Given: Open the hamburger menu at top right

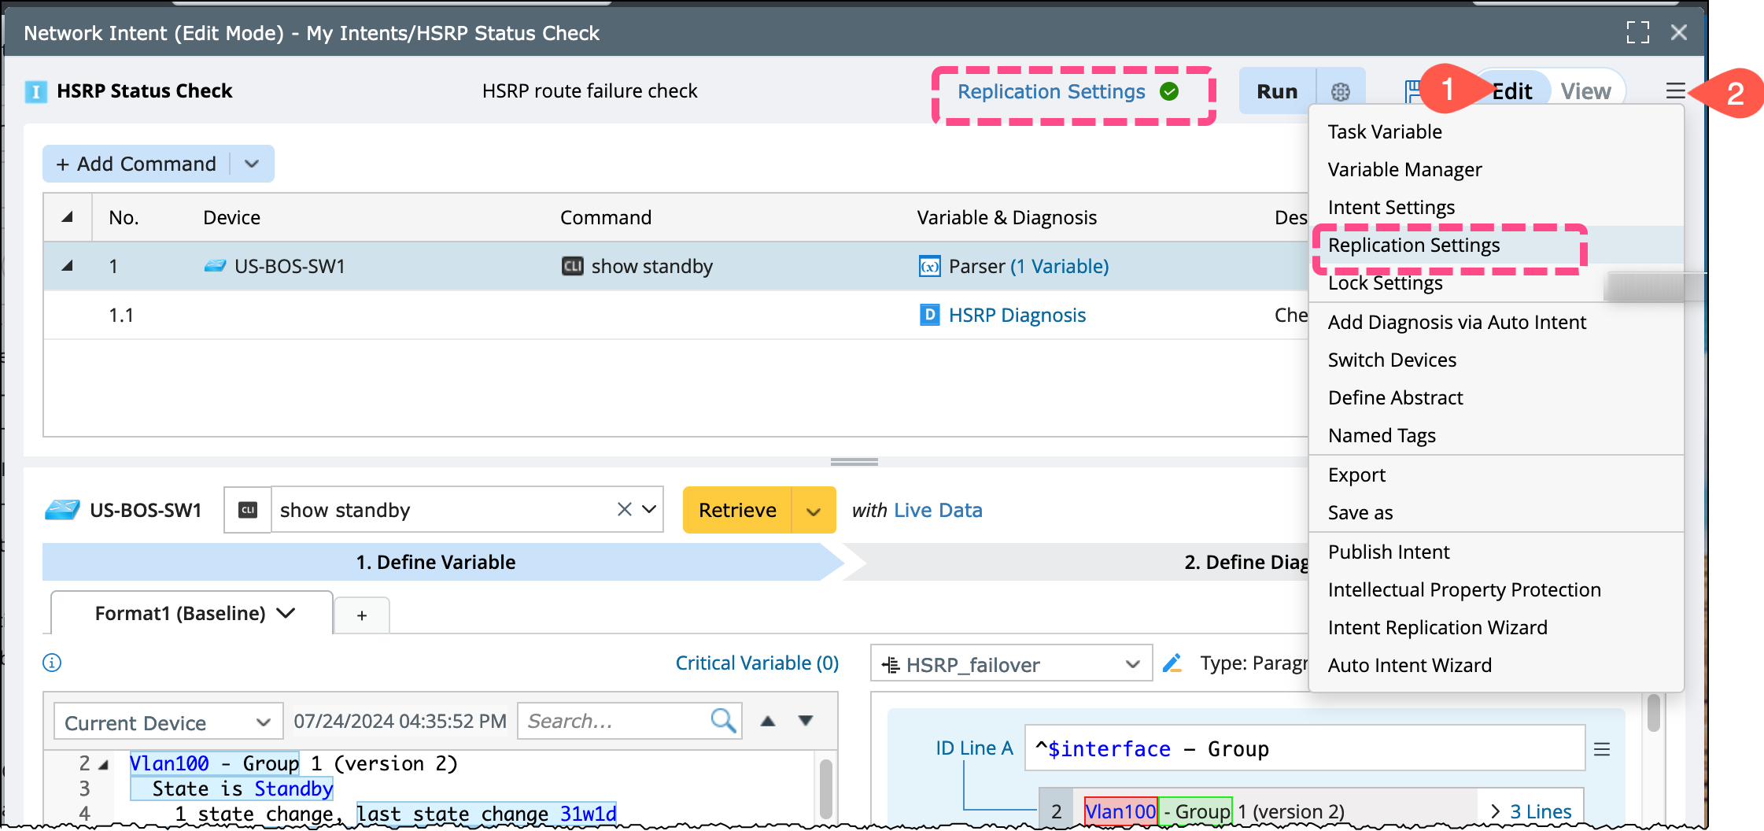Looking at the screenshot, I should 1674,91.
